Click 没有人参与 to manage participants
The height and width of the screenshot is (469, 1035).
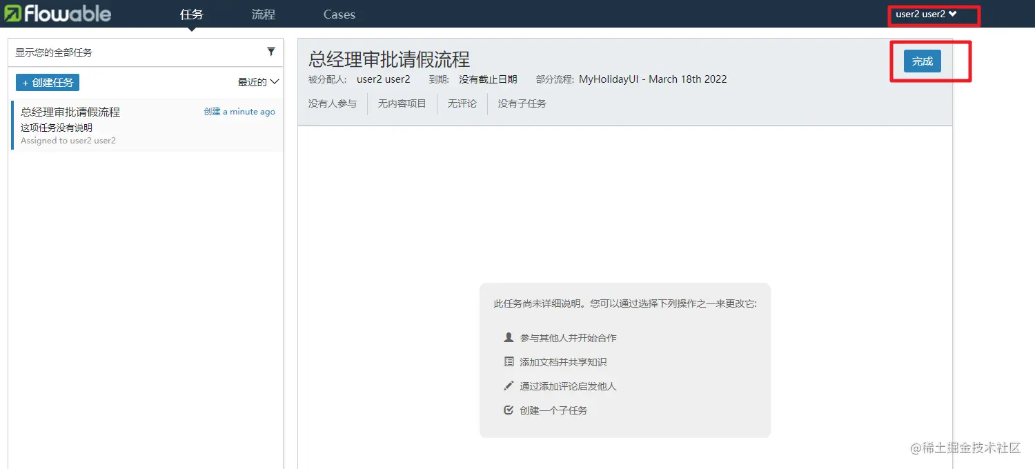click(333, 103)
